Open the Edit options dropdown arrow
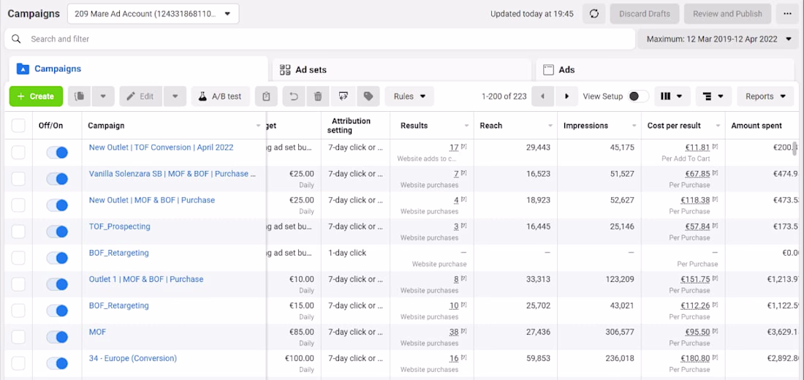This screenshot has width=804, height=380. point(175,96)
